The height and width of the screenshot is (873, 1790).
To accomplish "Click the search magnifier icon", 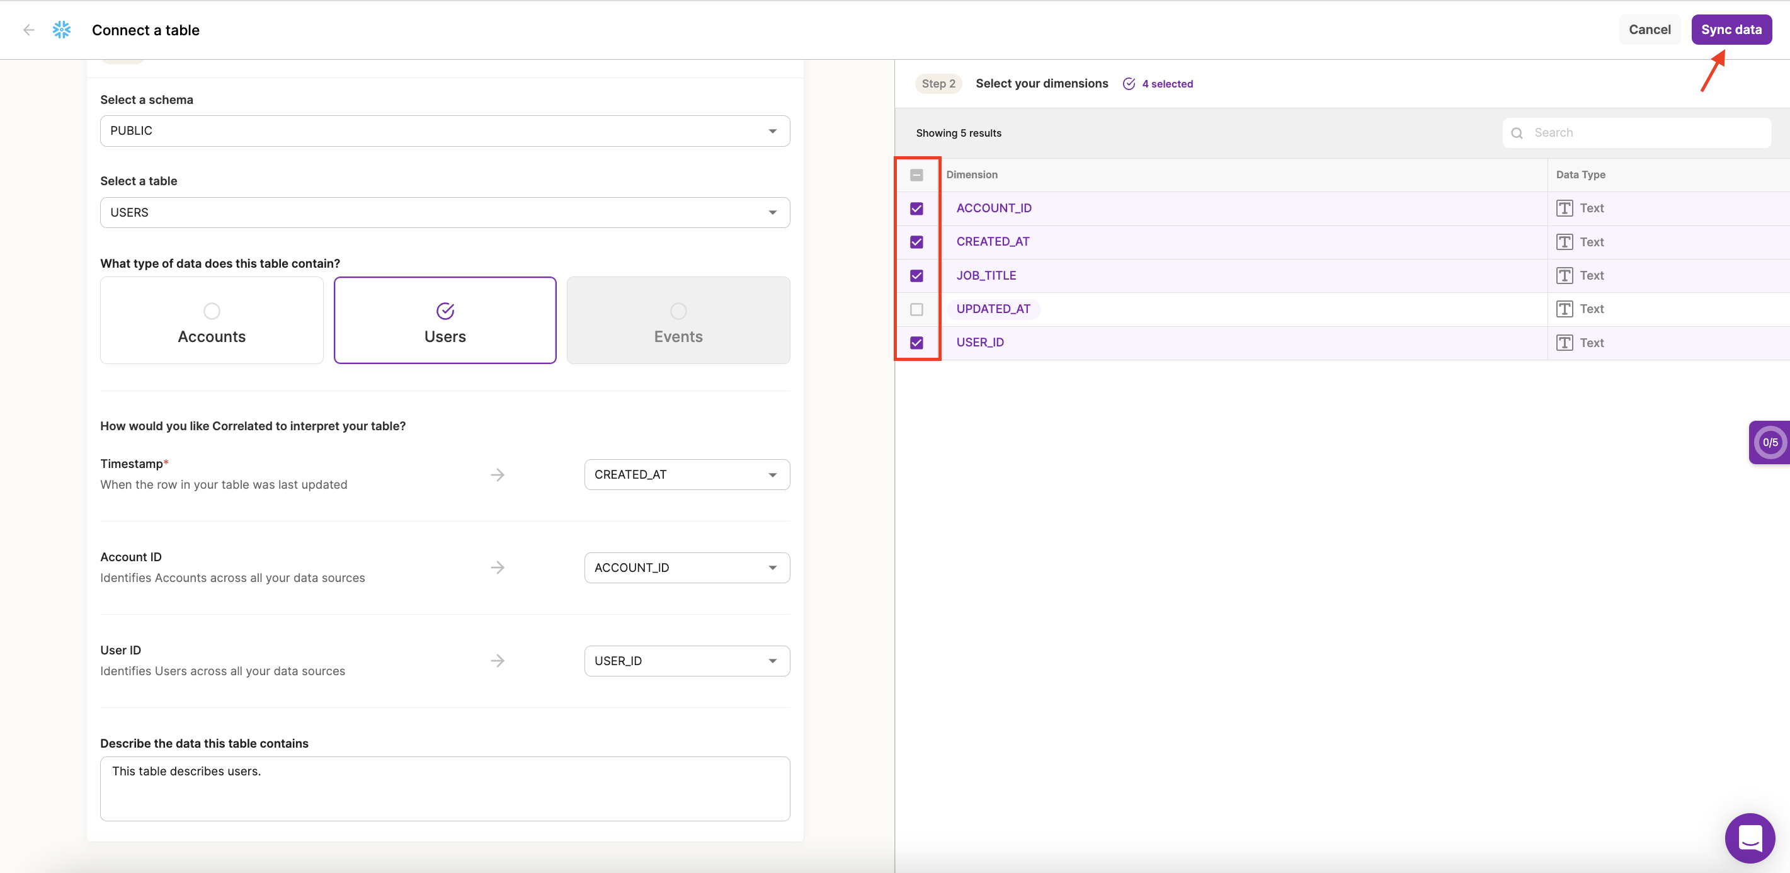I will [1517, 133].
